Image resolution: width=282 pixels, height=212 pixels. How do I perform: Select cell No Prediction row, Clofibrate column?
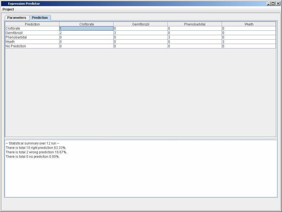(x=87, y=46)
